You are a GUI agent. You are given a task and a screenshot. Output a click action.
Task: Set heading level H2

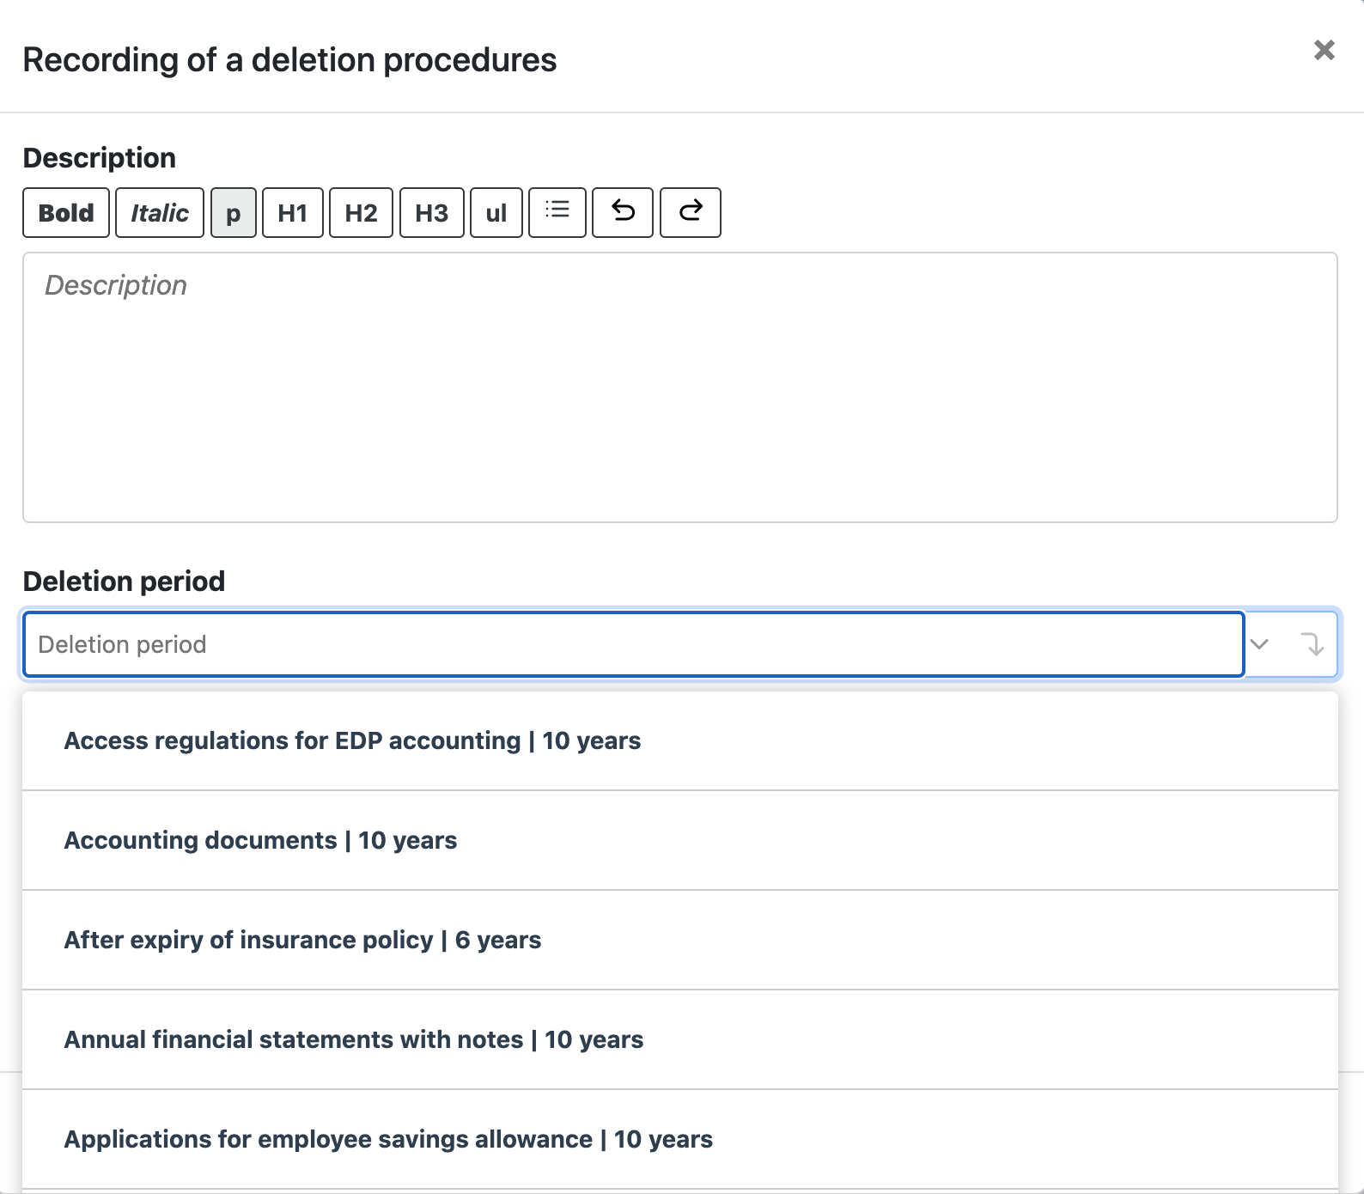(x=362, y=213)
